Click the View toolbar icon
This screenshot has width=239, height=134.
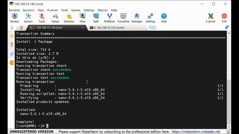pos(82,18)
